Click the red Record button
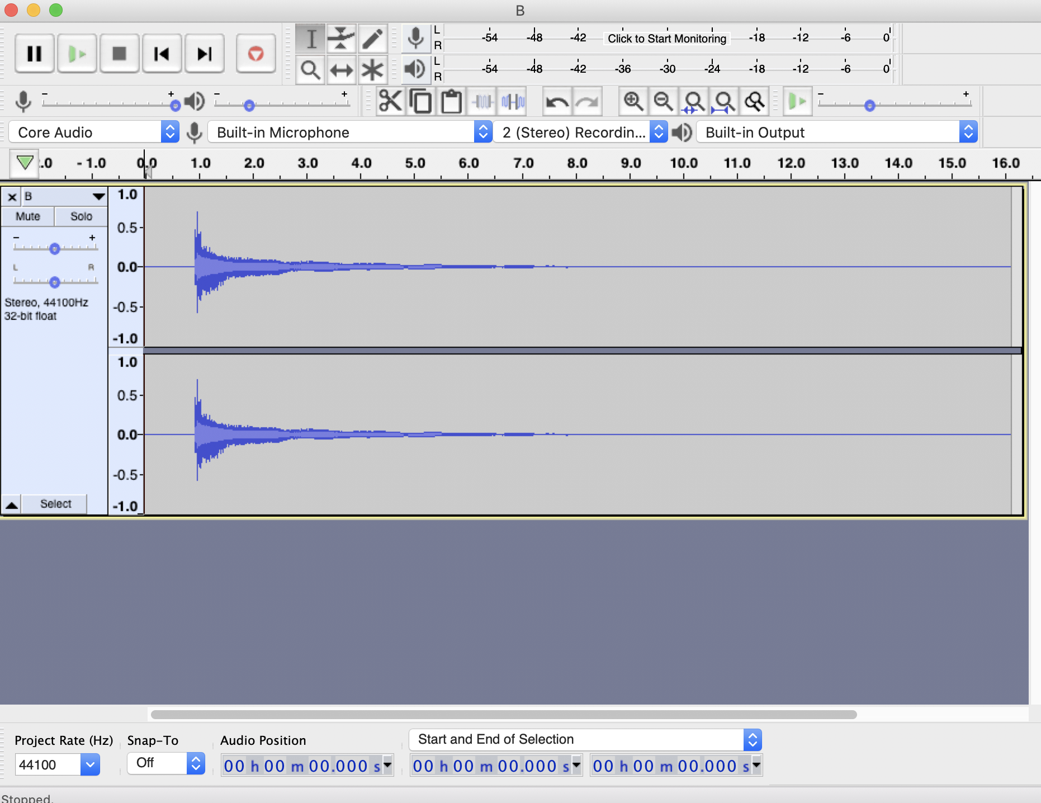Image resolution: width=1041 pixels, height=803 pixels. tap(256, 54)
